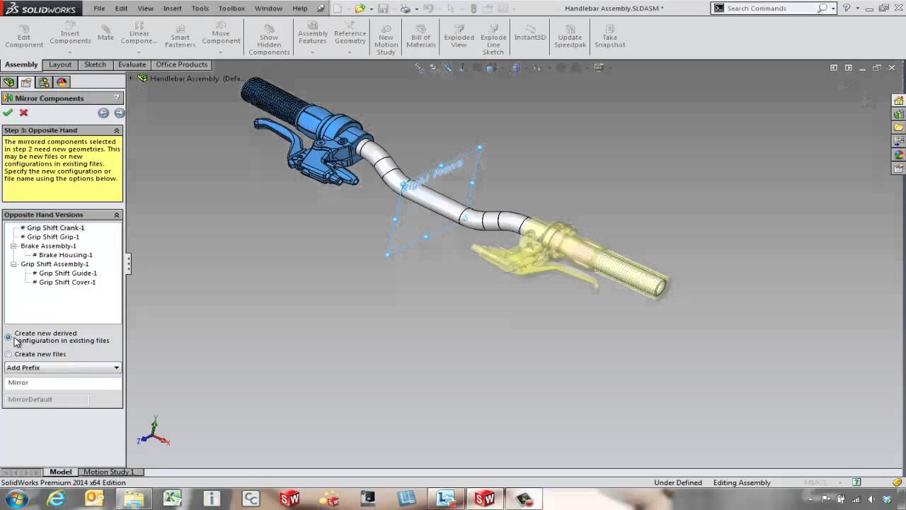Open the Assembly Features dropdown arrow

coord(313,52)
